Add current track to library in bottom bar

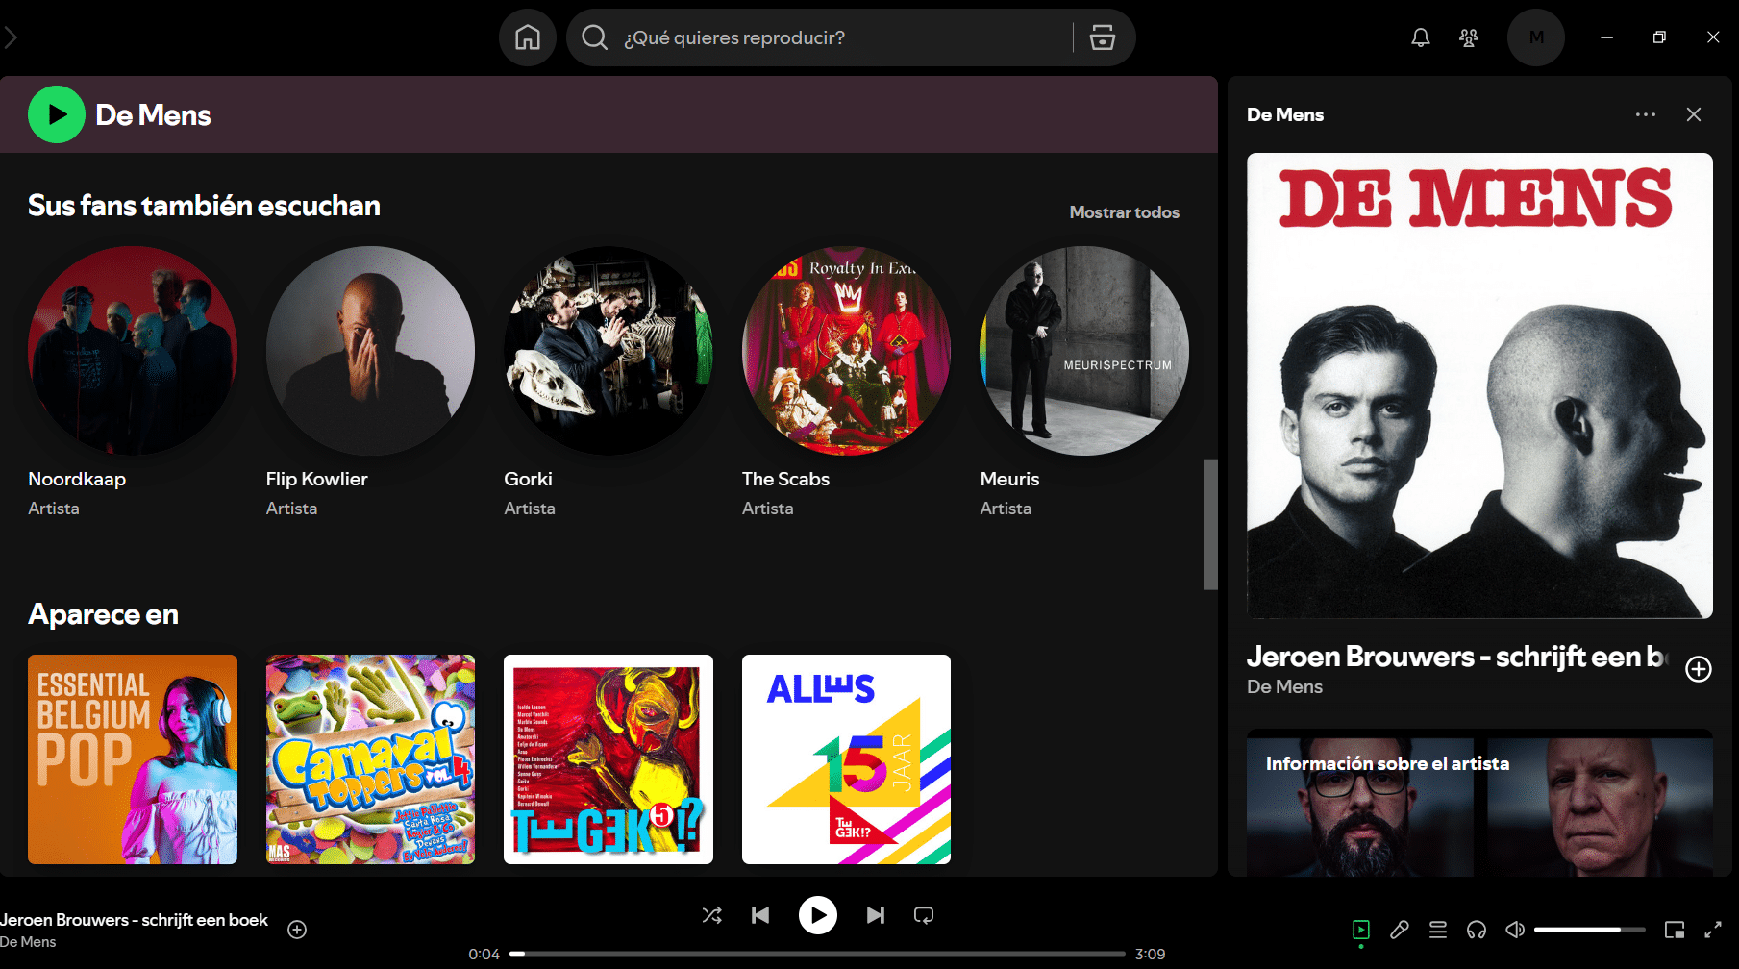click(297, 930)
